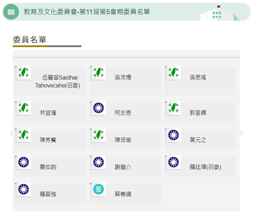Viewport: 256px width, 217px height.
Task: Click the emblem beside 葉元之
Action: pos(174,135)
